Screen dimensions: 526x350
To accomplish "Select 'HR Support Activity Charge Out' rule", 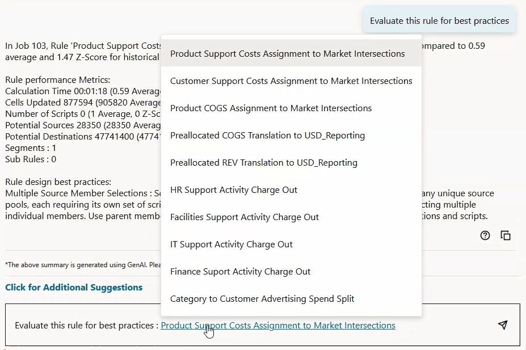I will click(234, 189).
